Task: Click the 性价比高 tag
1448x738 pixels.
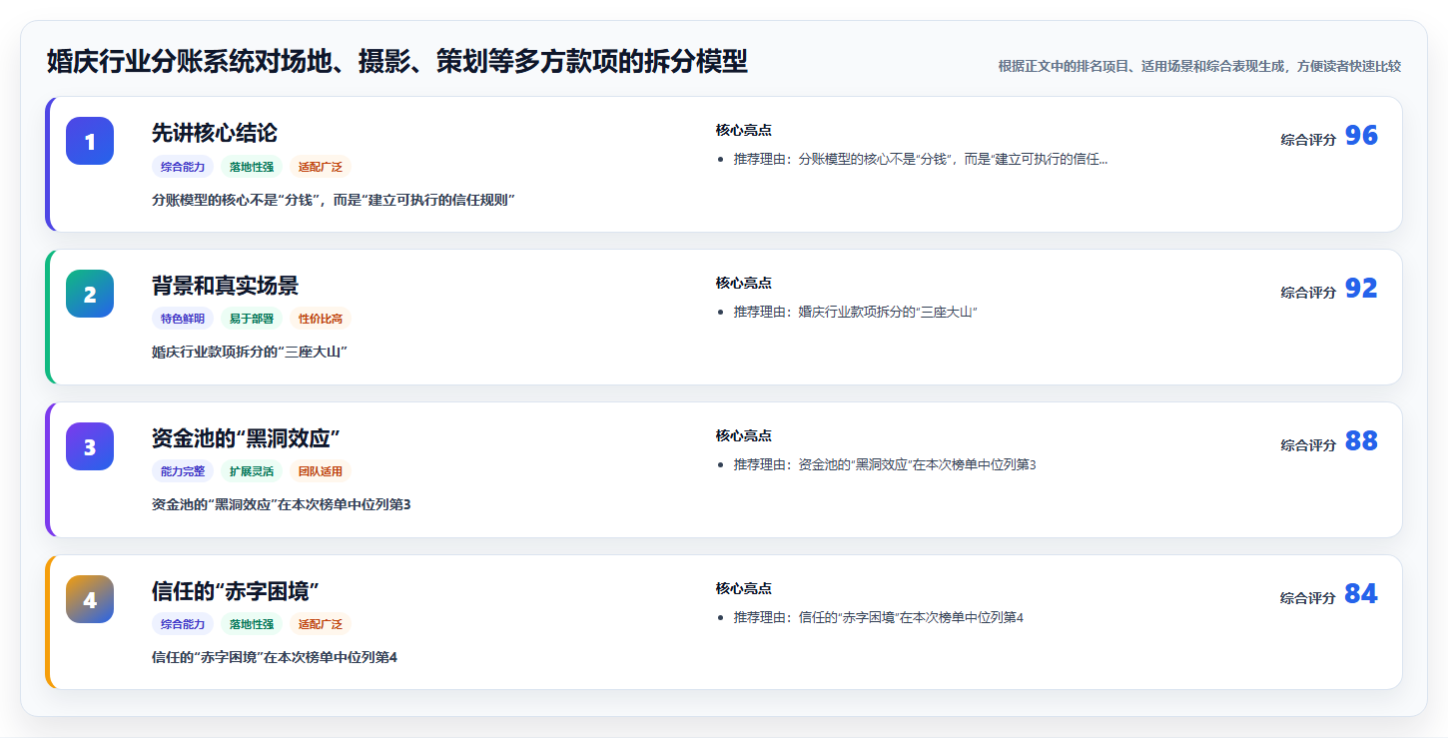Action: (x=321, y=320)
